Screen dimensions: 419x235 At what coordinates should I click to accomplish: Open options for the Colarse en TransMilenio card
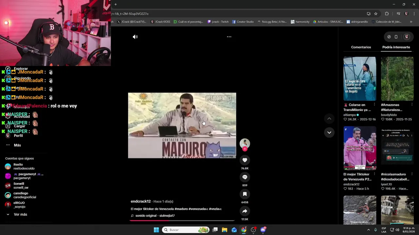[374, 105]
